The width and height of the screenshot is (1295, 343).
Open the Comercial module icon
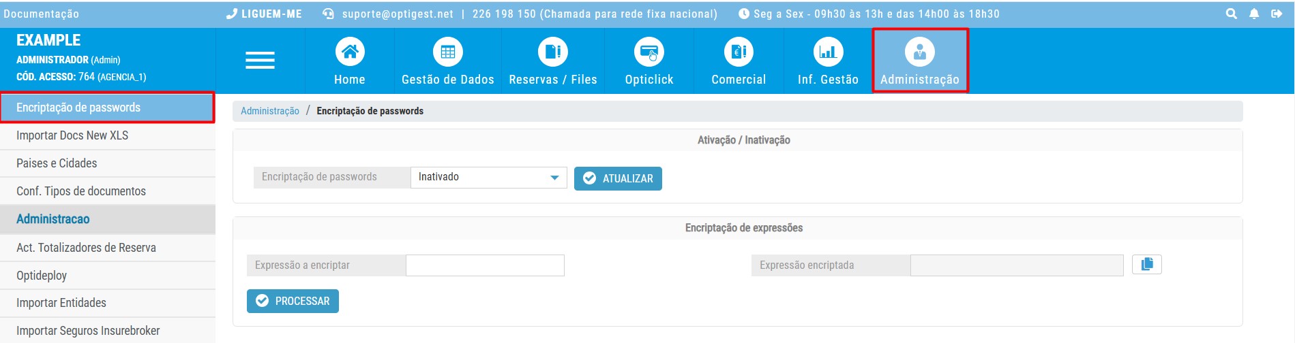(x=739, y=52)
